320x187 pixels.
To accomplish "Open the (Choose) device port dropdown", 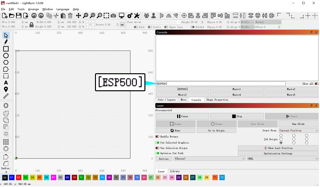I will 210,159.
